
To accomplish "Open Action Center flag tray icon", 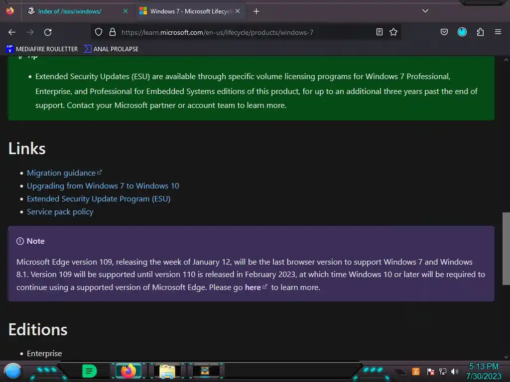I will (x=431, y=371).
